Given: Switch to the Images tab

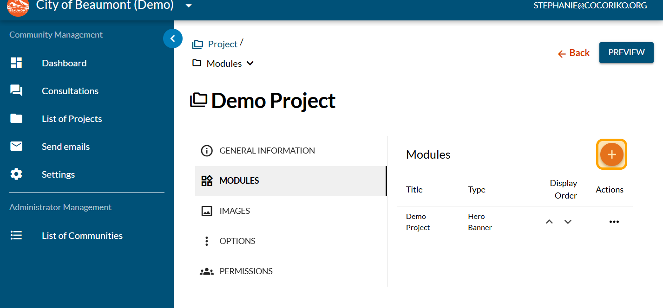Looking at the screenshot, I should (234, 211).
